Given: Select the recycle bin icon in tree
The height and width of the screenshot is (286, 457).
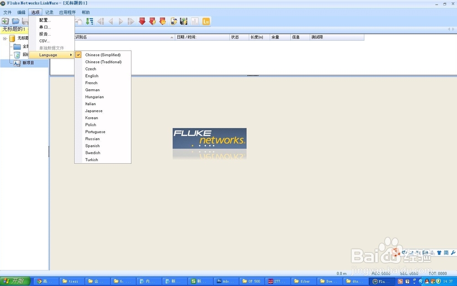Looking at the screenshot, I should click(x=17, y=54).
